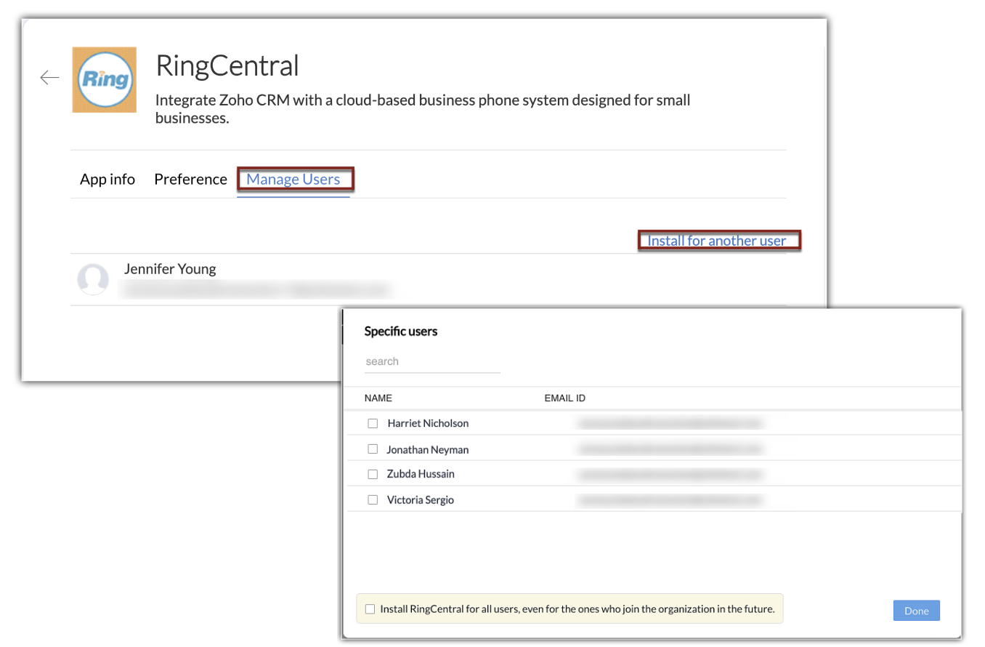Click the NAME column header
The width and height of the screenshot is (985, 647).
[378, 398]
